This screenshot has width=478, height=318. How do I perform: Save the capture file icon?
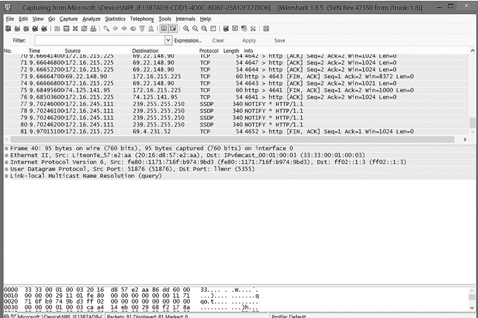tap(66, 29)
